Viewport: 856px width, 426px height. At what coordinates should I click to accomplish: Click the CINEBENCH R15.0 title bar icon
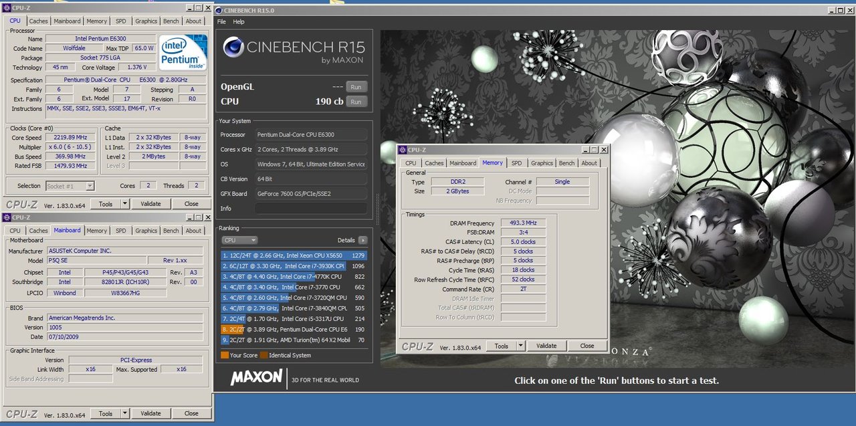tap(220, 11)
